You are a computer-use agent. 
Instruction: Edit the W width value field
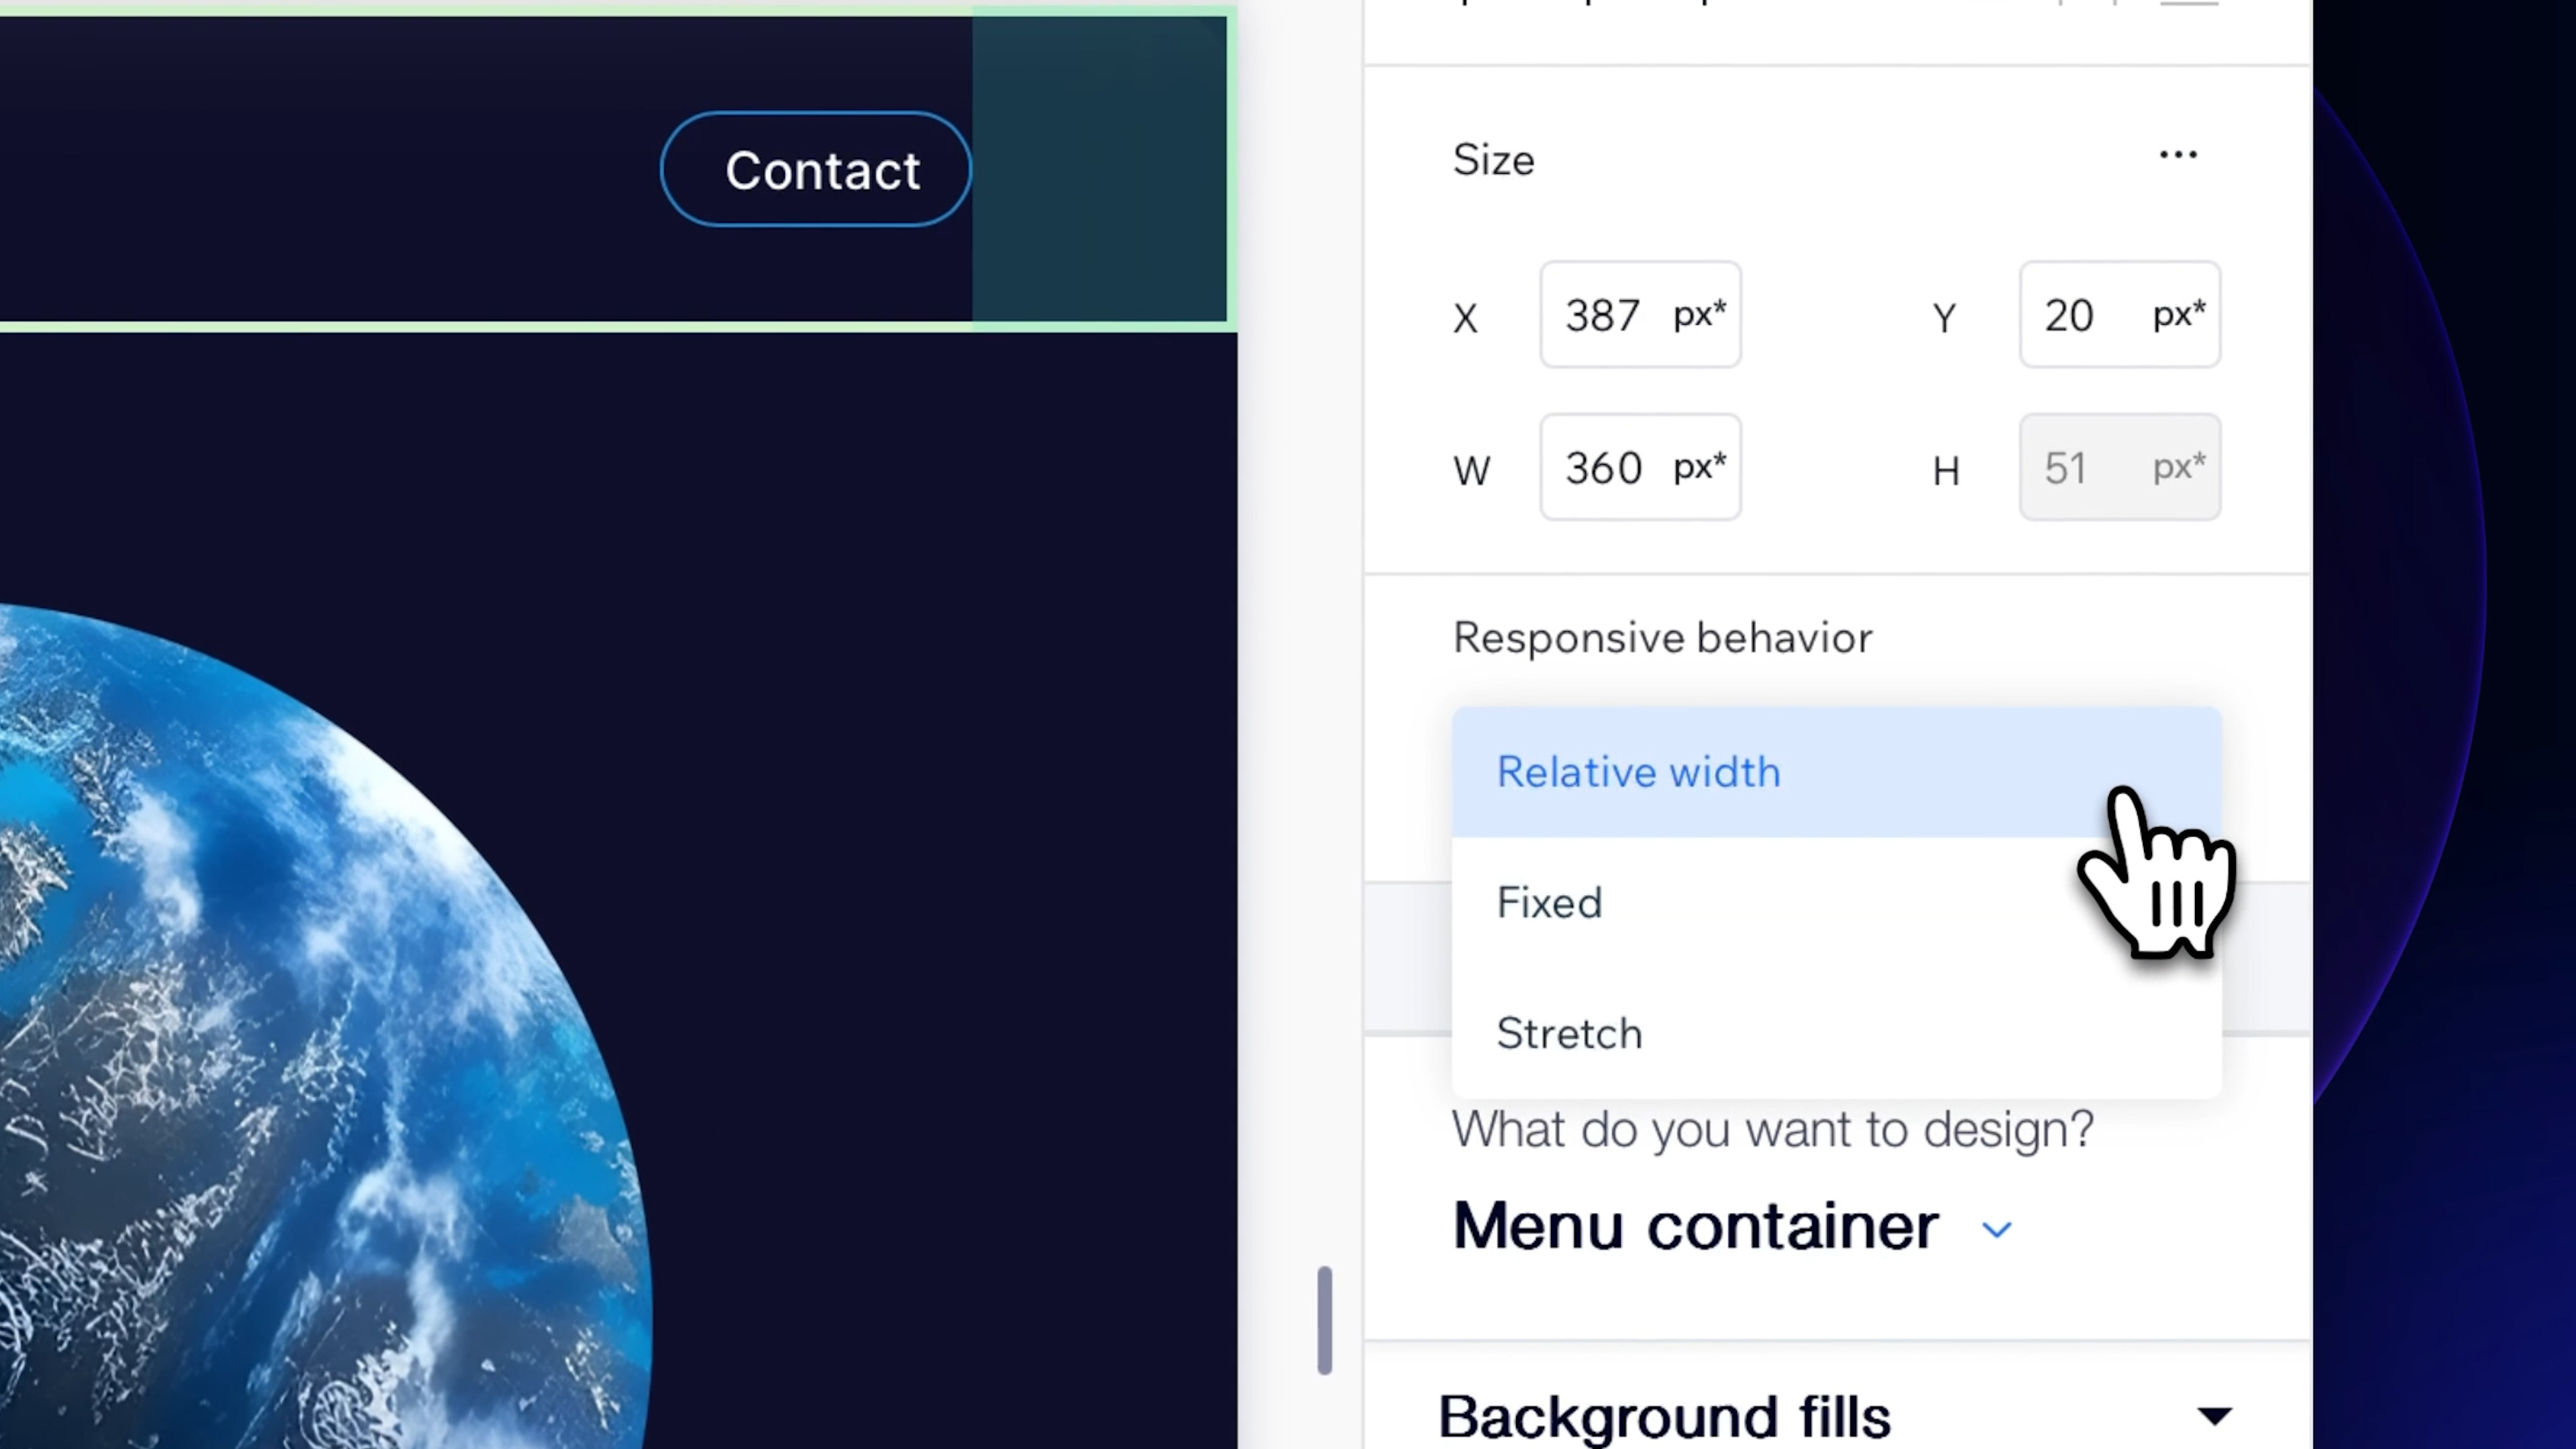[1603, 468]
